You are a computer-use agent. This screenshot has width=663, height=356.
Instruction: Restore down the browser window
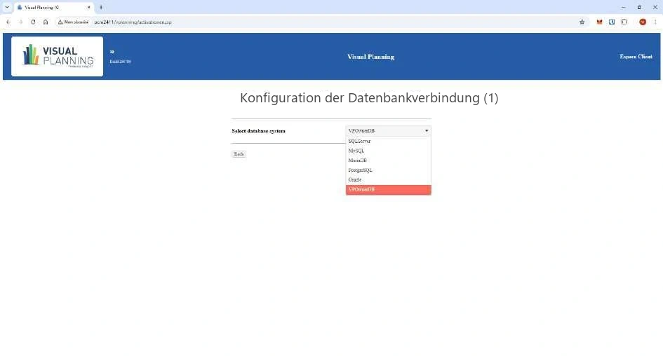tap(639, 7)
